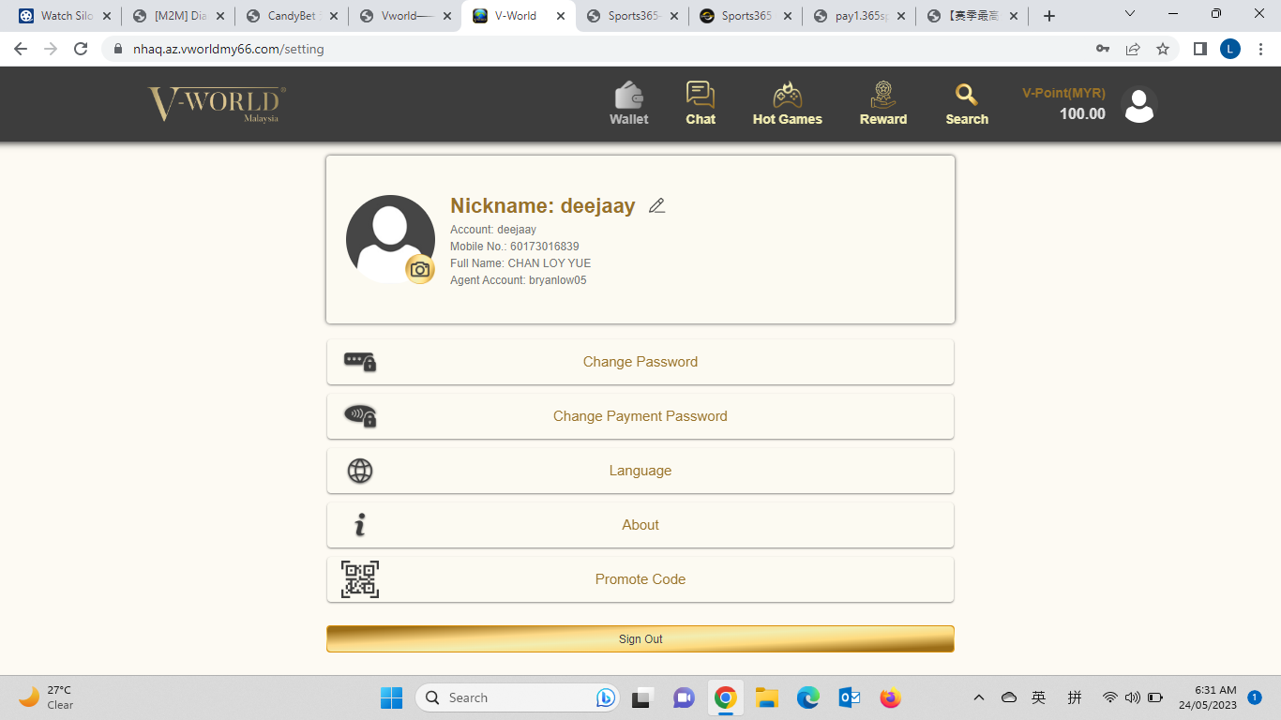Click the password lock icon
The width and height of the screenshot is (1281, 720).
360,362
